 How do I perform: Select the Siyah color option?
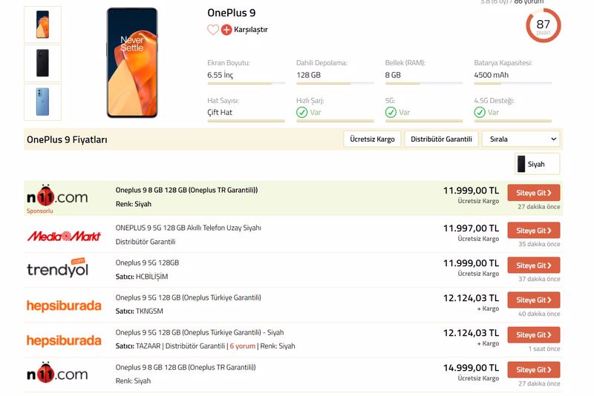pyautogui.click(x=537, y=164)
